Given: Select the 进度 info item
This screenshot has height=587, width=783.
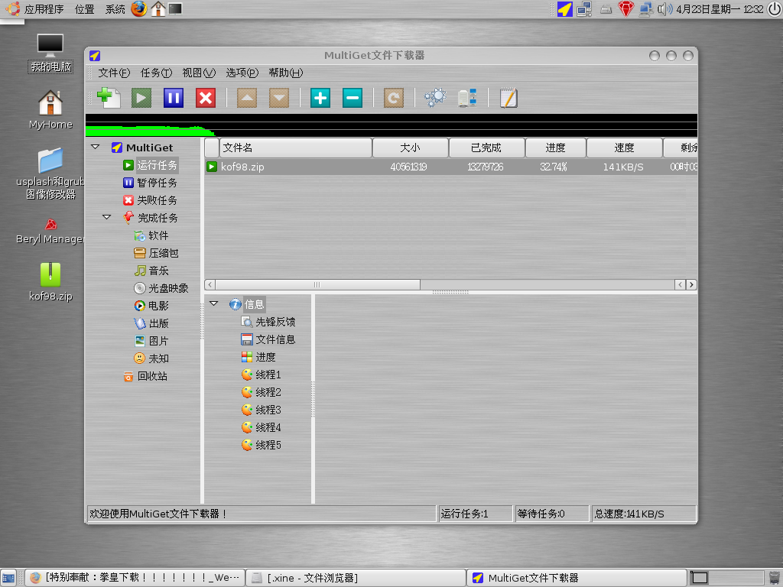Looking at the screenshot, I should [265, 357].
